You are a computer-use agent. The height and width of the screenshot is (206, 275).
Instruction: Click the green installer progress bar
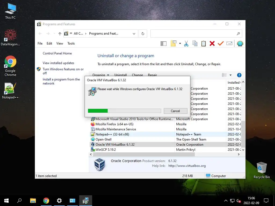124,111
